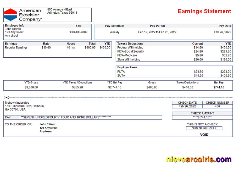Select the $10.00 hourly rate value
This screenshot has width=239, height=172.
[46, 48]
